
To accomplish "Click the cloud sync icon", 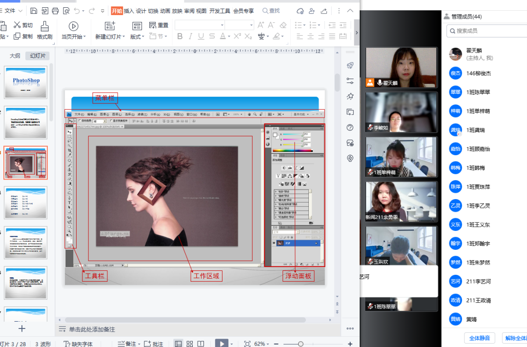I will coord(300,11).
